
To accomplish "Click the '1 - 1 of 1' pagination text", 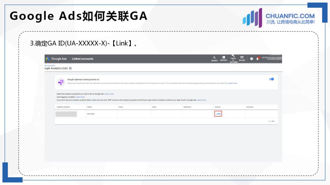I will click(x=271, y=121).
